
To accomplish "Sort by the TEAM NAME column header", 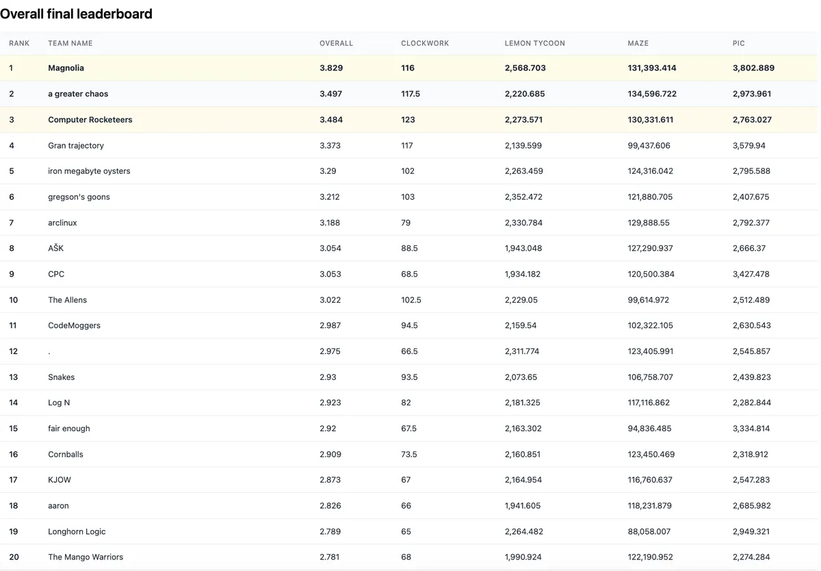I will 70,42.
